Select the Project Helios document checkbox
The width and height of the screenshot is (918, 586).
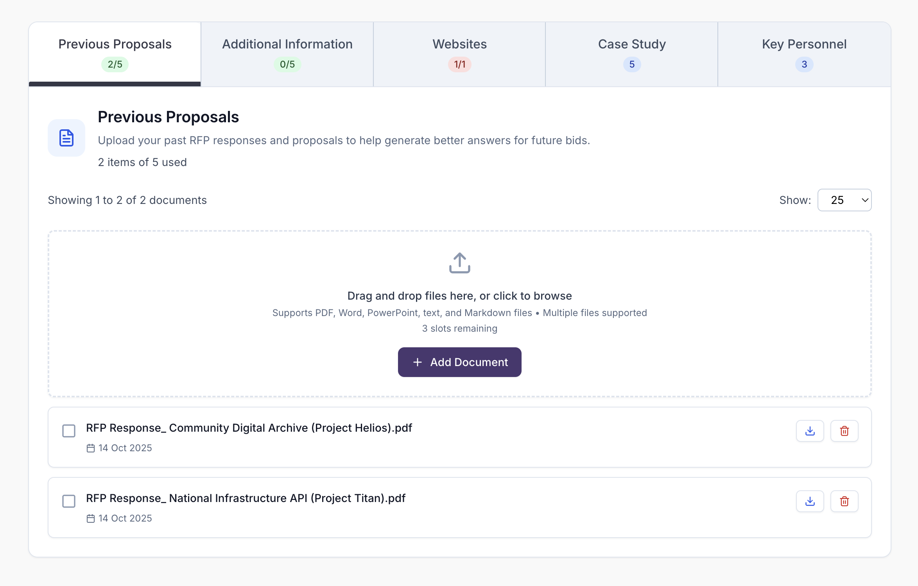[69, 431]
